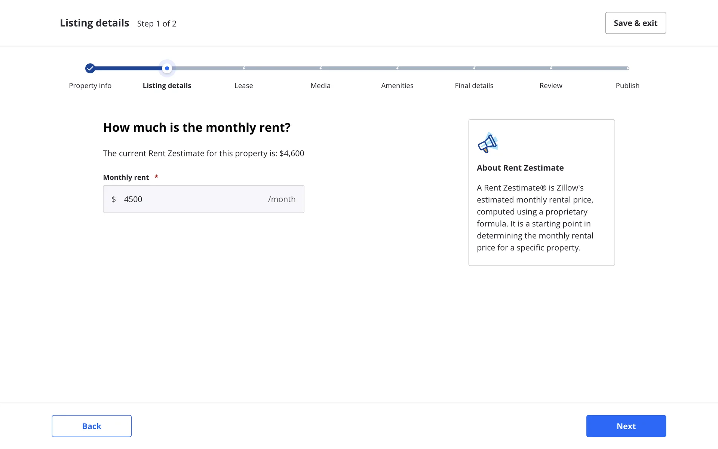Open the Media step label
The image size is (718, 449).
click(320, 86)
